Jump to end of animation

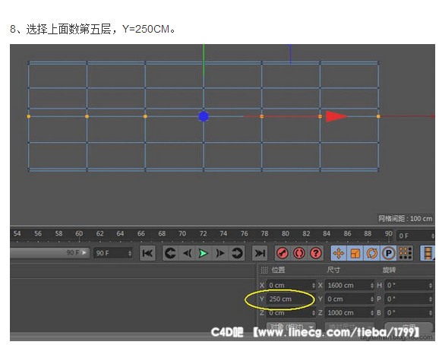coord(260,253)
